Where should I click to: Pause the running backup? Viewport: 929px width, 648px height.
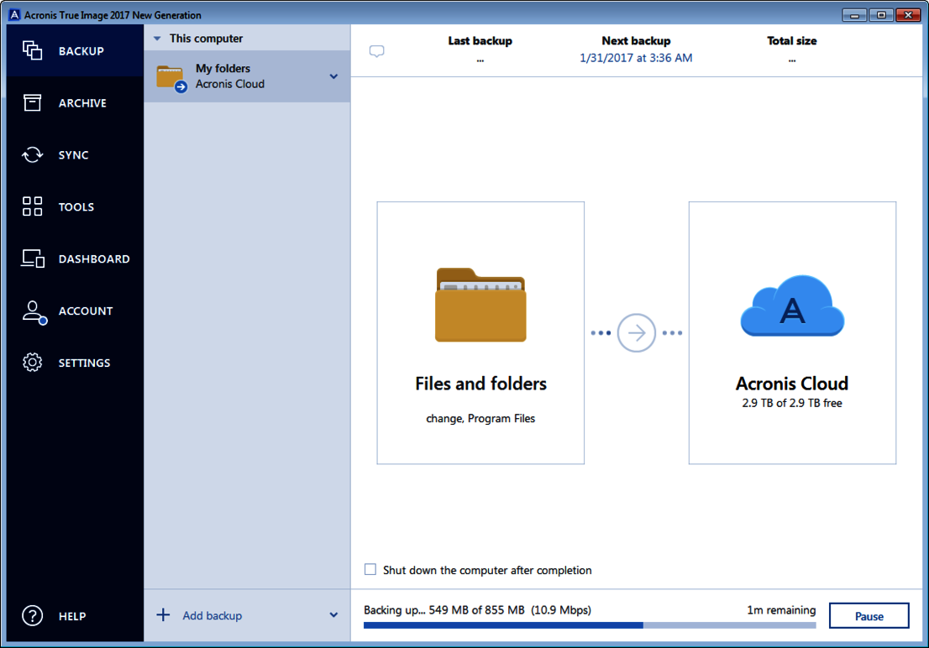tap(869, 616)
